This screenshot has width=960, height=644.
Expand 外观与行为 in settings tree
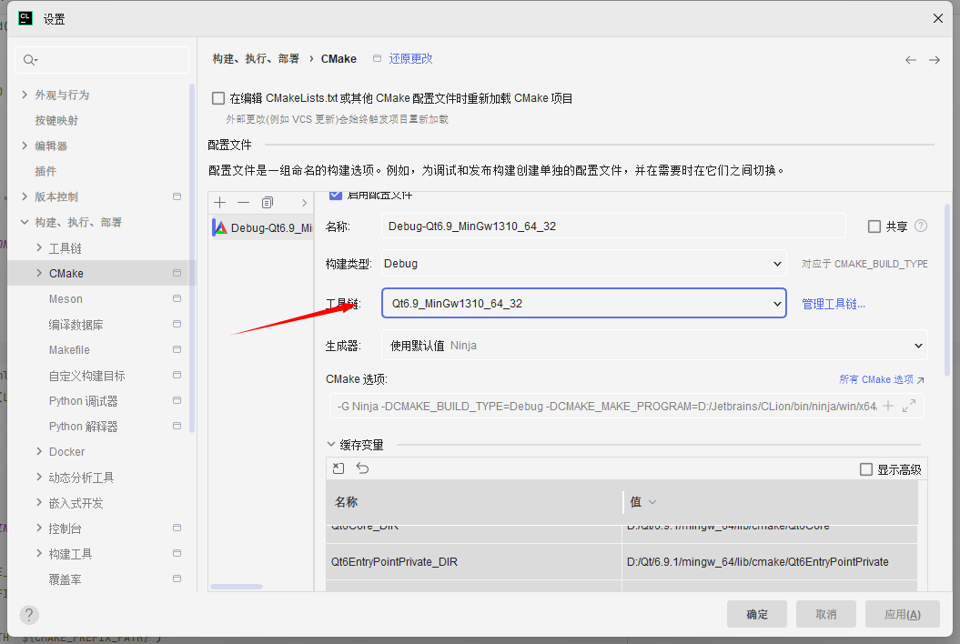click(25, 95)
